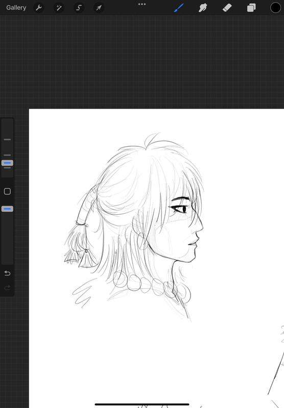Tap the brush size slider handle
The width and height of the screenshot is (284, 408).
pyautogui.click(x=7, y=163)
